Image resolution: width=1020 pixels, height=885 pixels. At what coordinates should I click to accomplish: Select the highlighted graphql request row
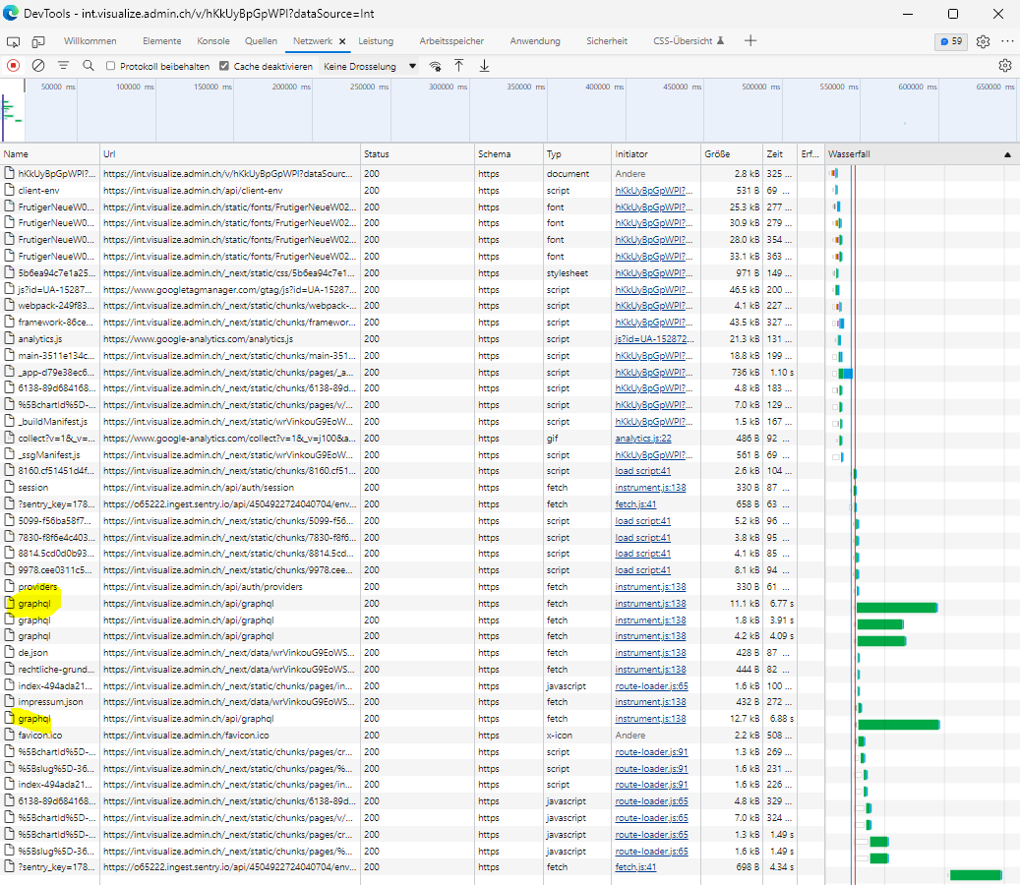[34, 604]
